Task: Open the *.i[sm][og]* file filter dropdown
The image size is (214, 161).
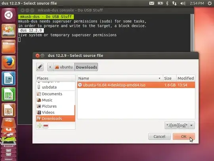Action: pyautogui.click(x=180, y=125)
